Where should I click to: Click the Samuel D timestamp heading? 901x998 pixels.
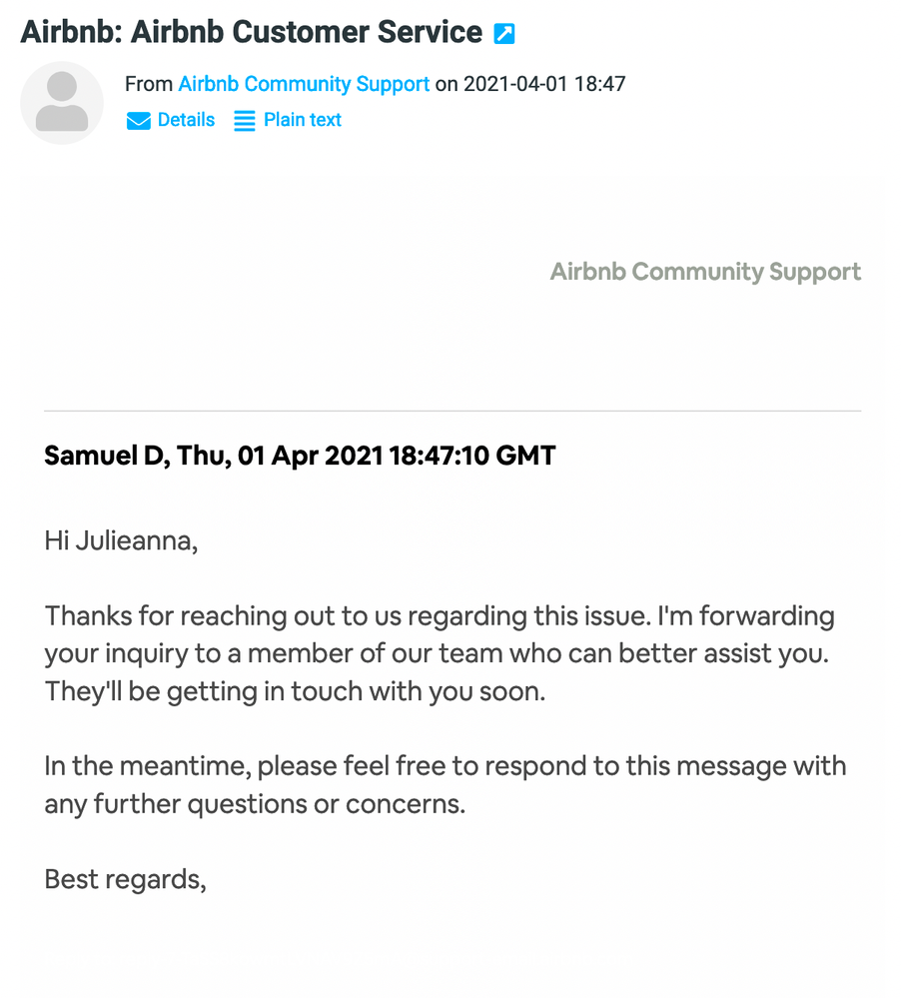tap(300, 455)
